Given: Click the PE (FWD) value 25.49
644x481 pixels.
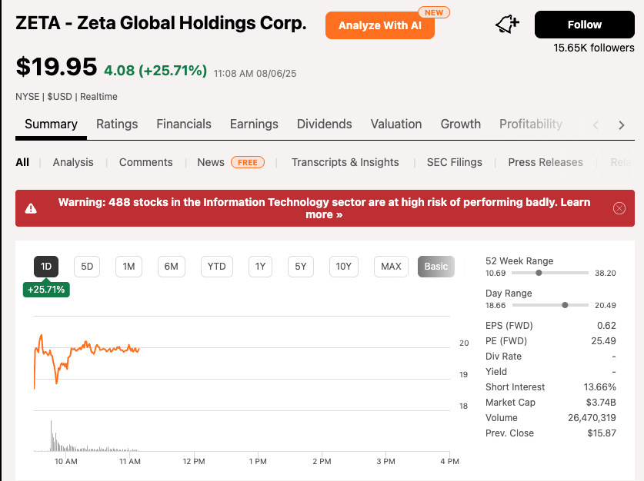Looking at the screenshot, I should pos(603,340).
